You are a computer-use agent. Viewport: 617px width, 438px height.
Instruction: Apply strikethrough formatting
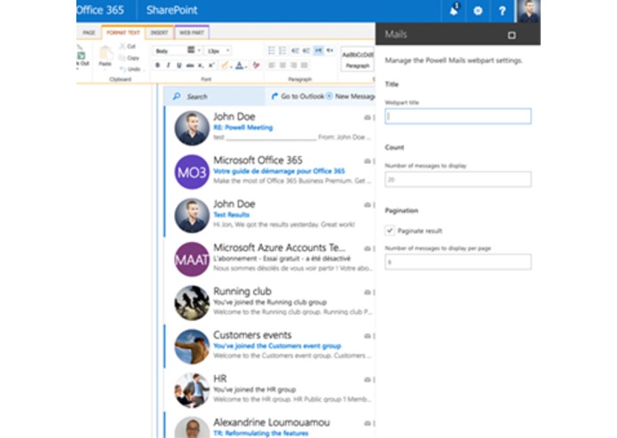point(190,66)
